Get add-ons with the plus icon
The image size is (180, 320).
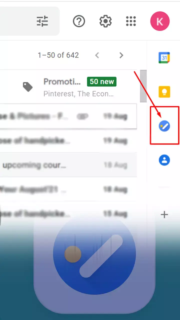point(164,214)
